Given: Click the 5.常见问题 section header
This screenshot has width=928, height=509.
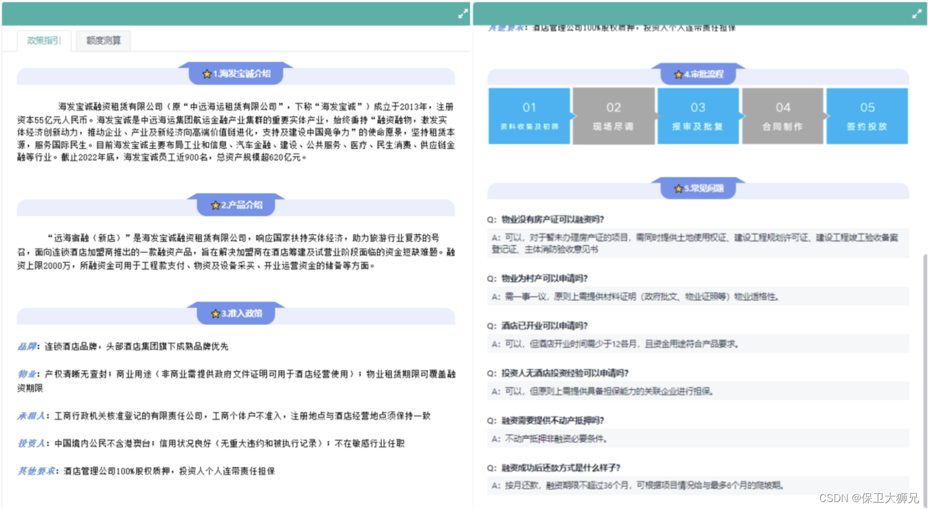Looking at the screenshot, I should point(698,188).
